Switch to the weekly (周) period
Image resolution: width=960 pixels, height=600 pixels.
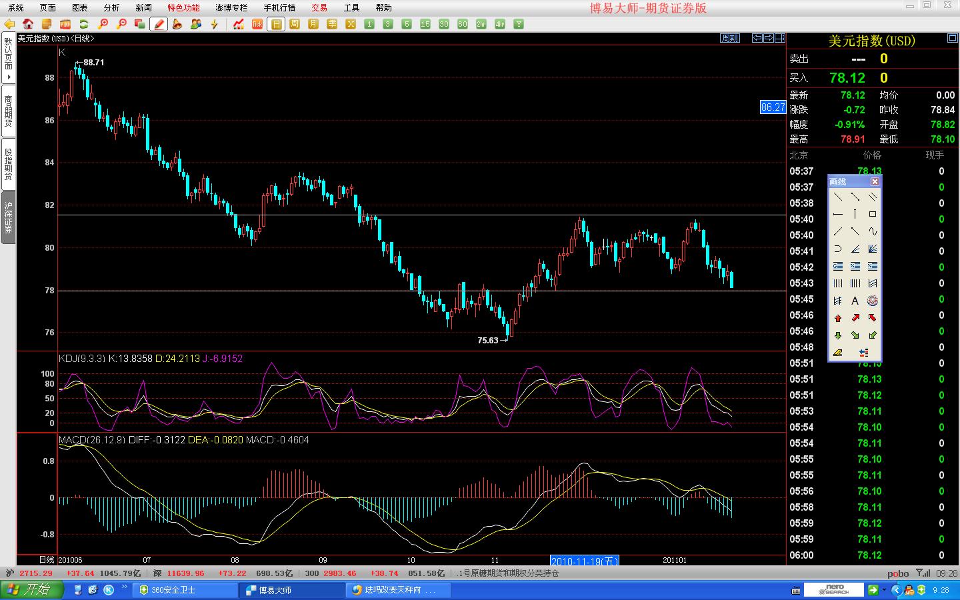pos(295,24)
